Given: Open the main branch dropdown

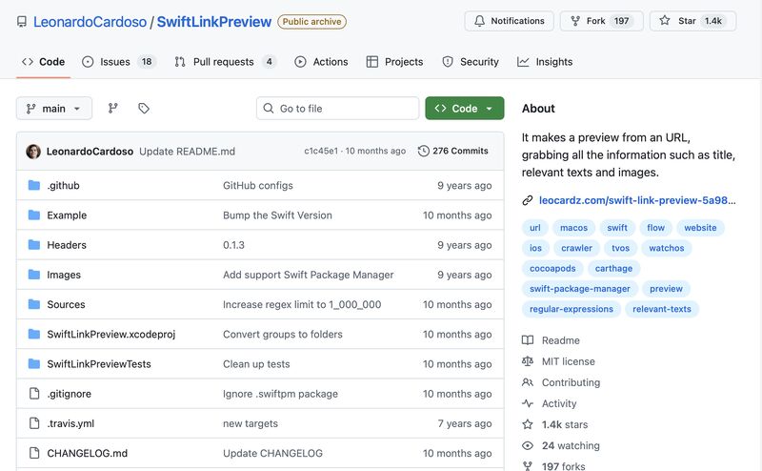Looking at the screenshot, I should pyautogui.click(x=54, y=109).
